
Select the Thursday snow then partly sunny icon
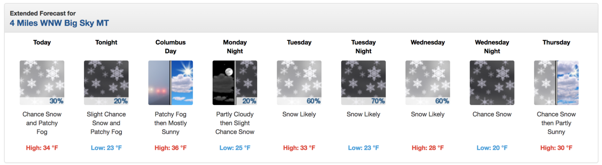click(556, 83)
